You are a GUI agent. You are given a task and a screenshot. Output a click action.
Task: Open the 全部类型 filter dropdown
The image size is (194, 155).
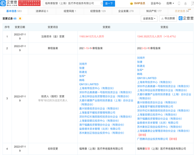pyautogui.click(x=149, y=18)
